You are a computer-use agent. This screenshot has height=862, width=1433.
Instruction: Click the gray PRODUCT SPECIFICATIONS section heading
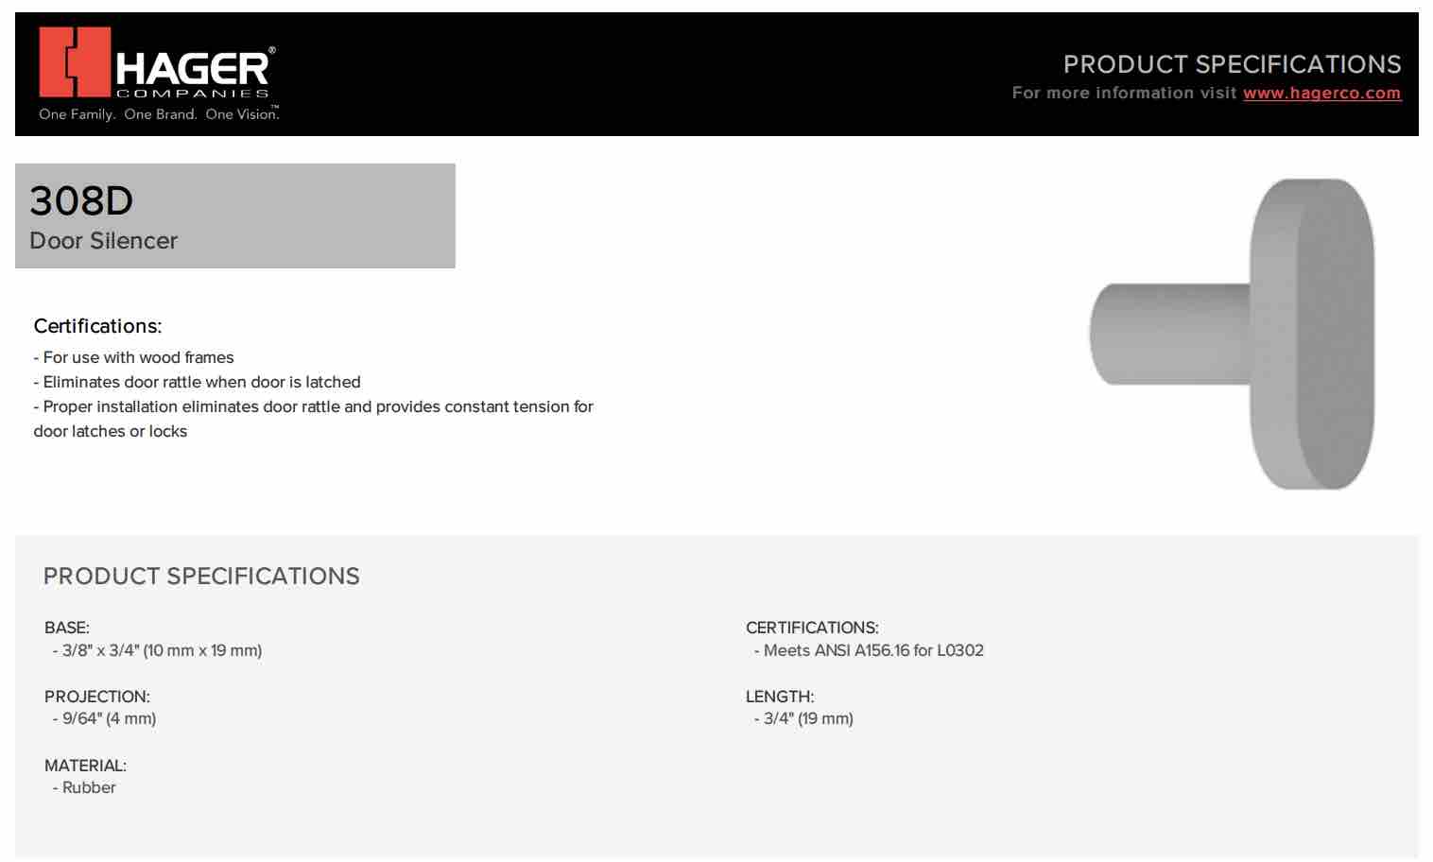[201, 576]
